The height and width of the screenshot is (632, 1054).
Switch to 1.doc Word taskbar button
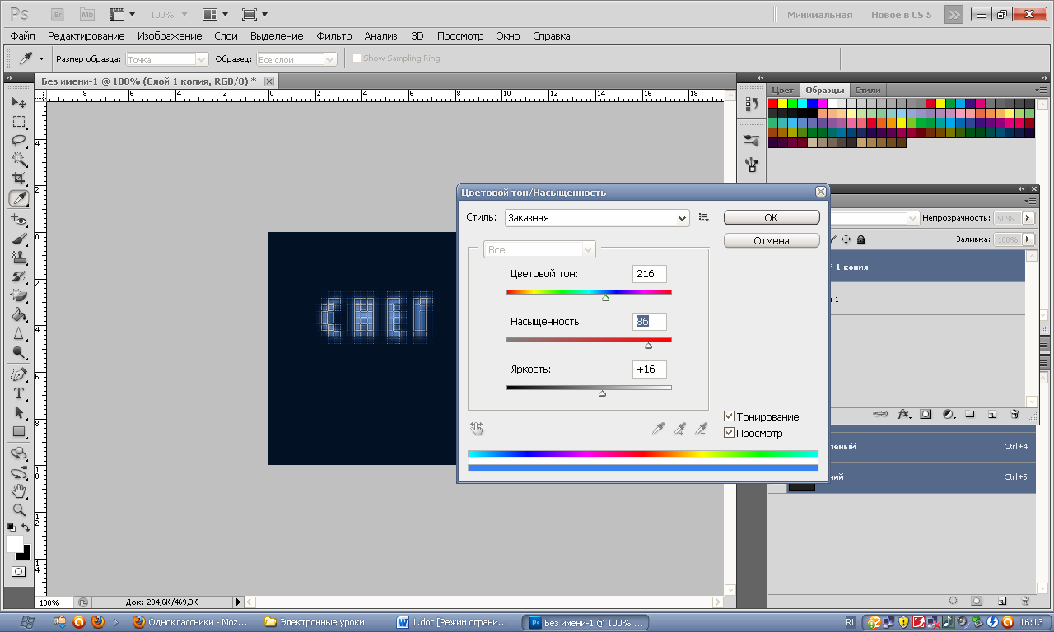(455, 622)
